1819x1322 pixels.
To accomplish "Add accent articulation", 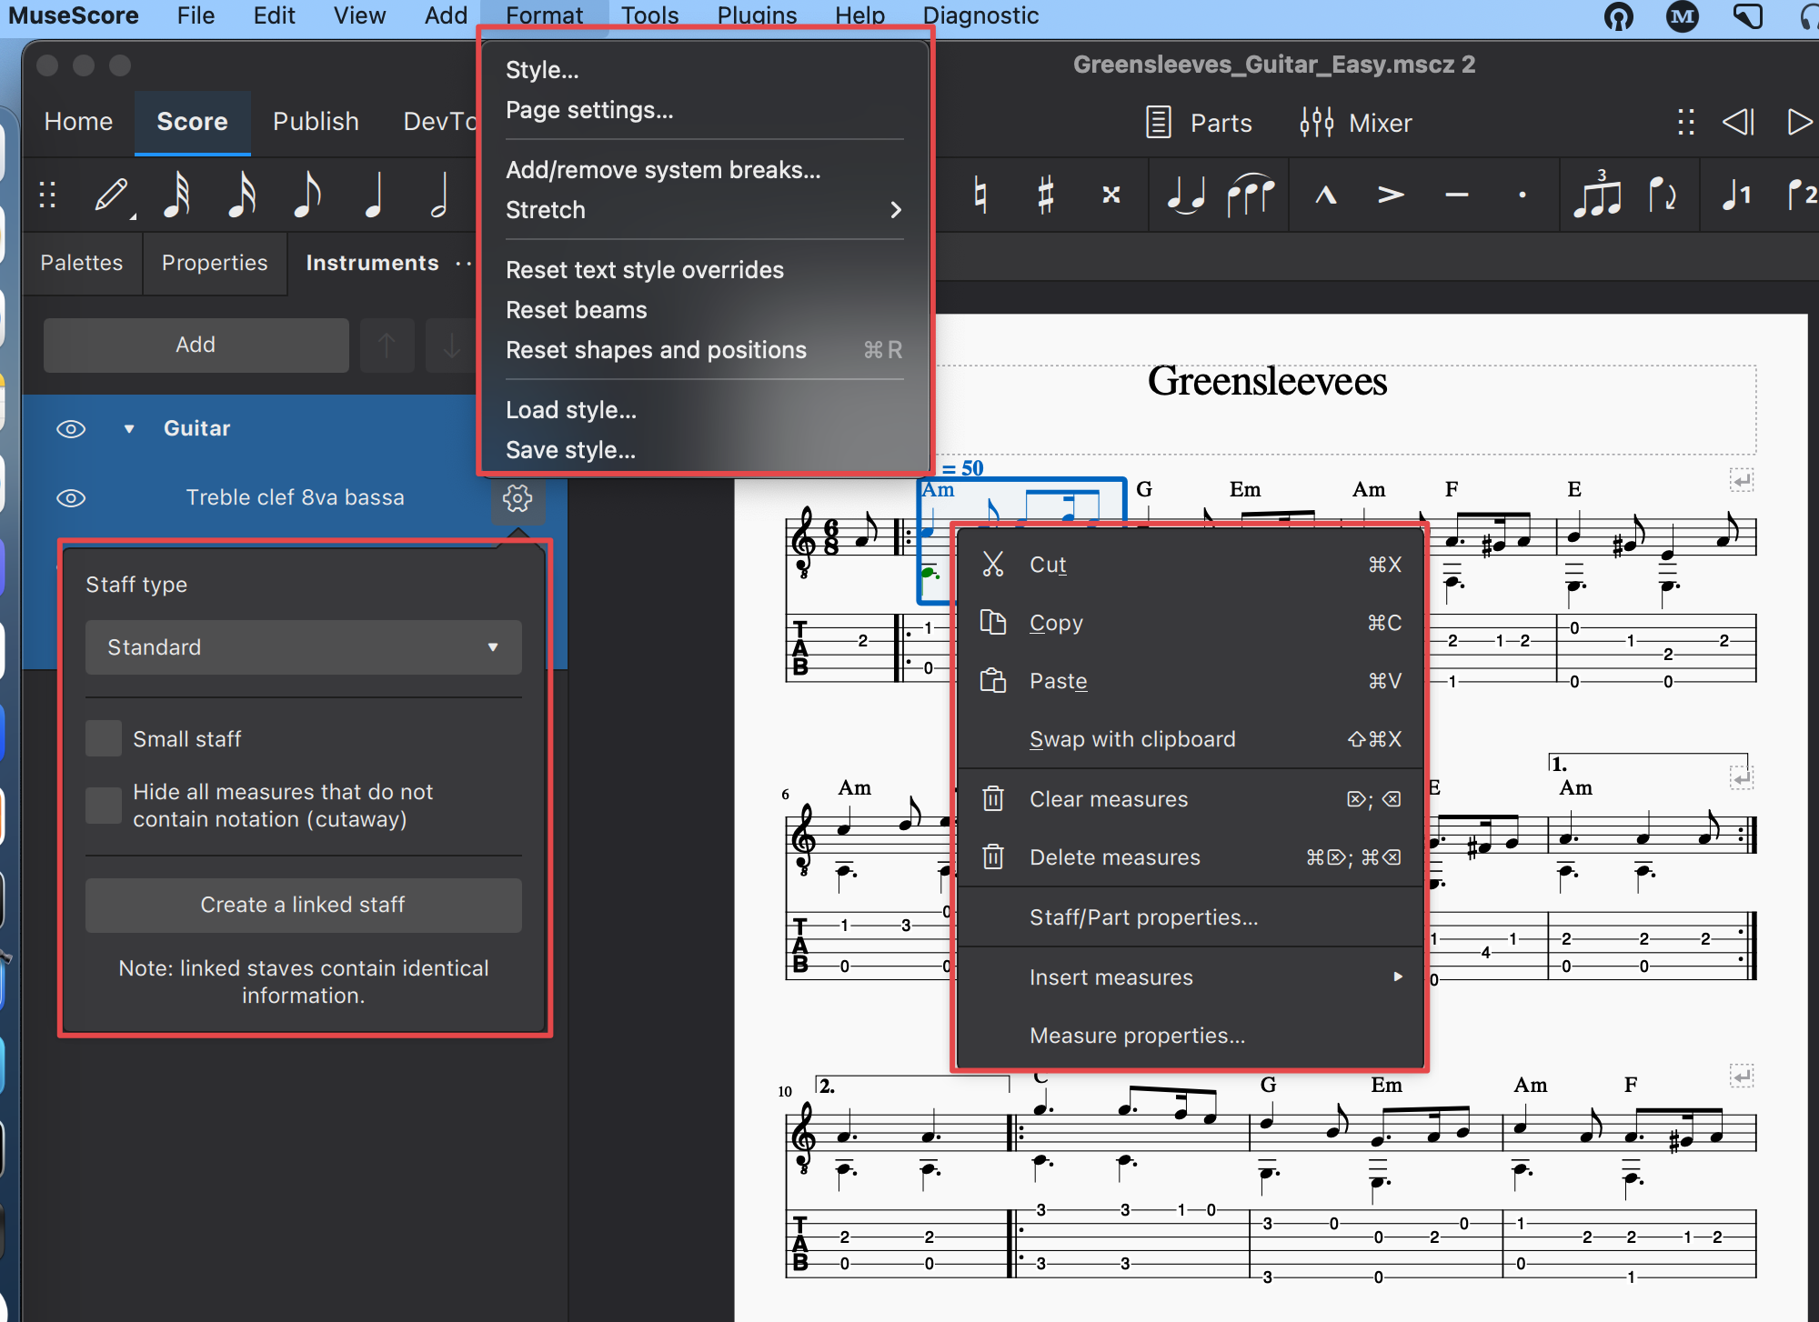I will coord(1391,195).
